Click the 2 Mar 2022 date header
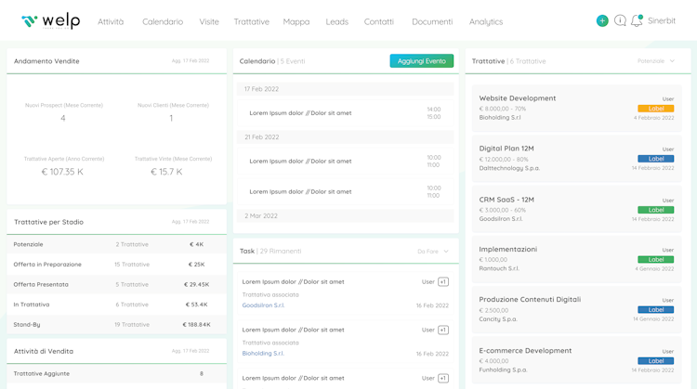The image size is (697, 389). (x=346, y=215)
